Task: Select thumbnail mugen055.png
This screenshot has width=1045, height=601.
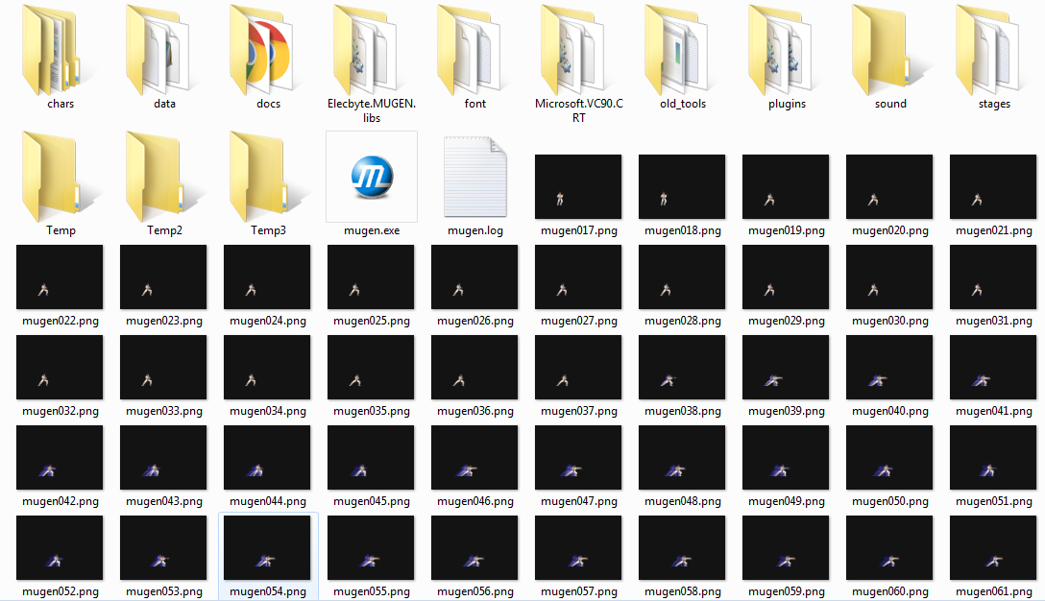Action: (371, 547)
